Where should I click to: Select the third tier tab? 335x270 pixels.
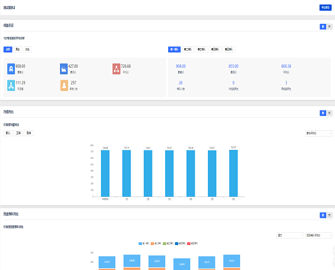(201, 49)
